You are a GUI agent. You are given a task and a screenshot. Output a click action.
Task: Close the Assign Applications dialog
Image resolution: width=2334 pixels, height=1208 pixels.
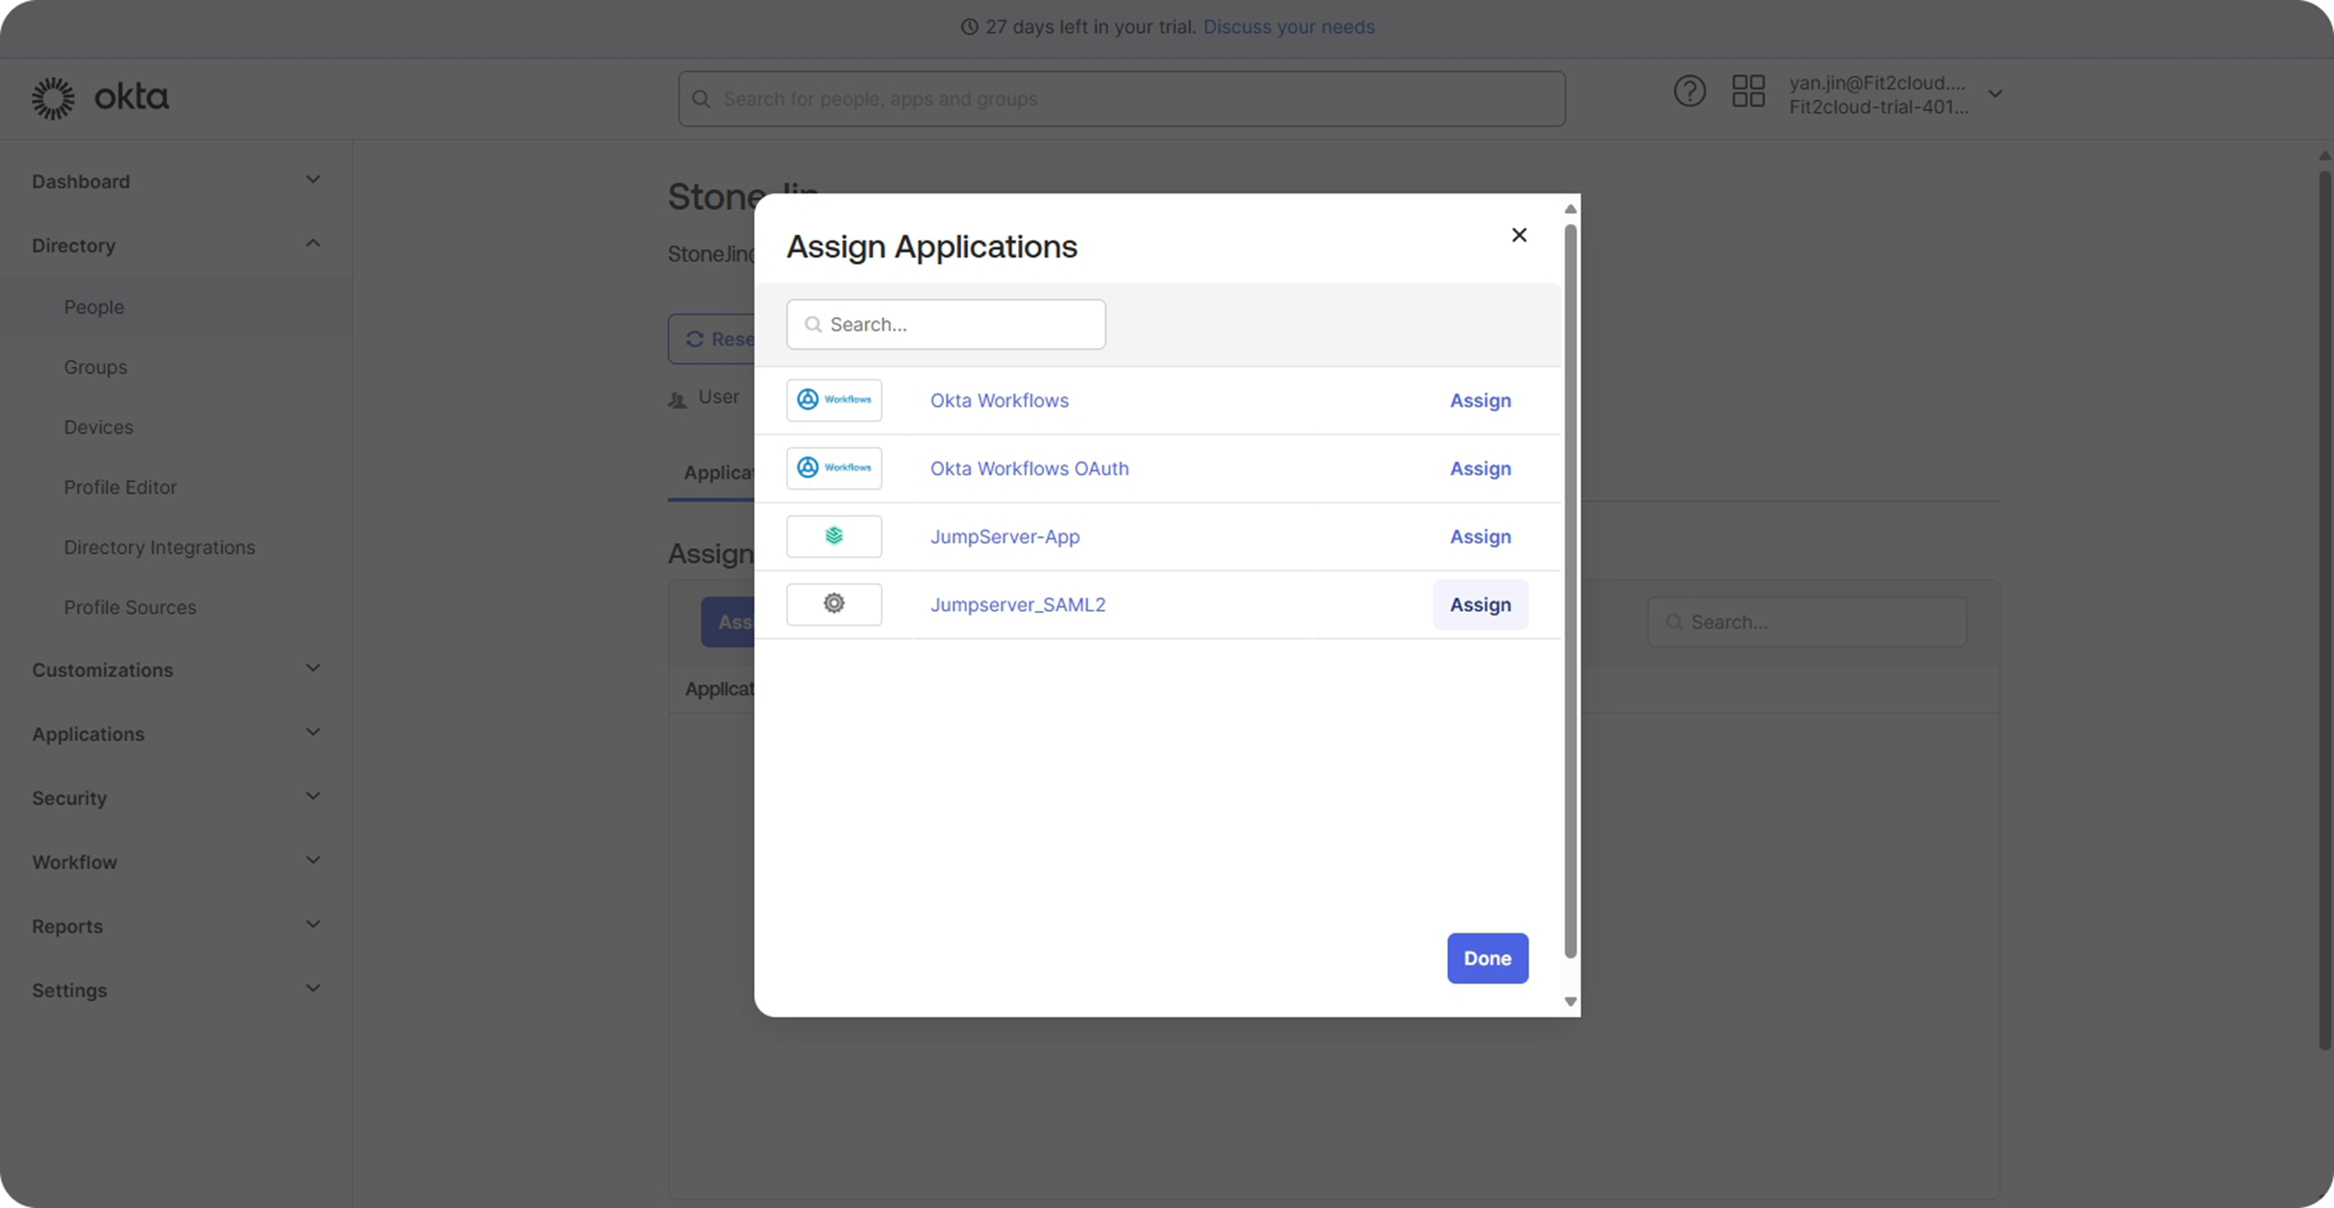click(1520, 235)
